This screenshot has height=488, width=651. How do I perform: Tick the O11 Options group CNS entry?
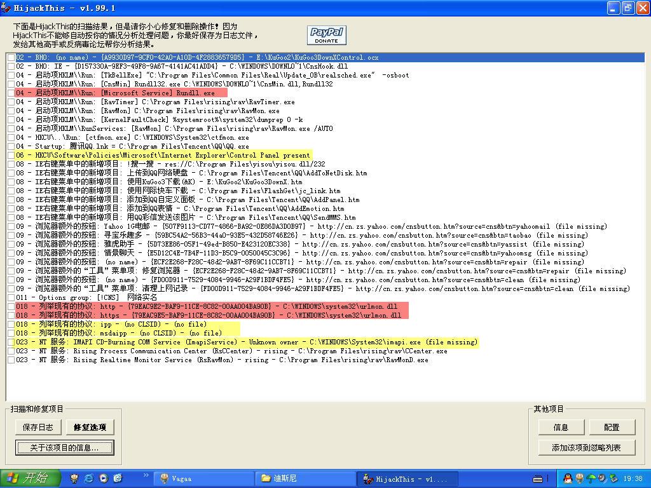coord(11,297)
